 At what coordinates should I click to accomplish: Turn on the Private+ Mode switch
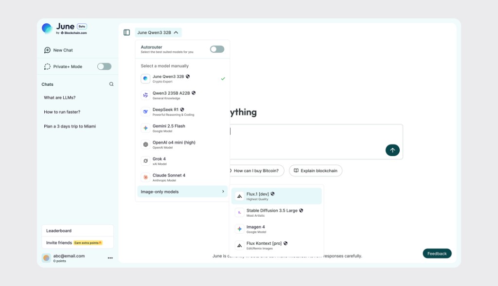pyautogui.click(x=104, y=66)
